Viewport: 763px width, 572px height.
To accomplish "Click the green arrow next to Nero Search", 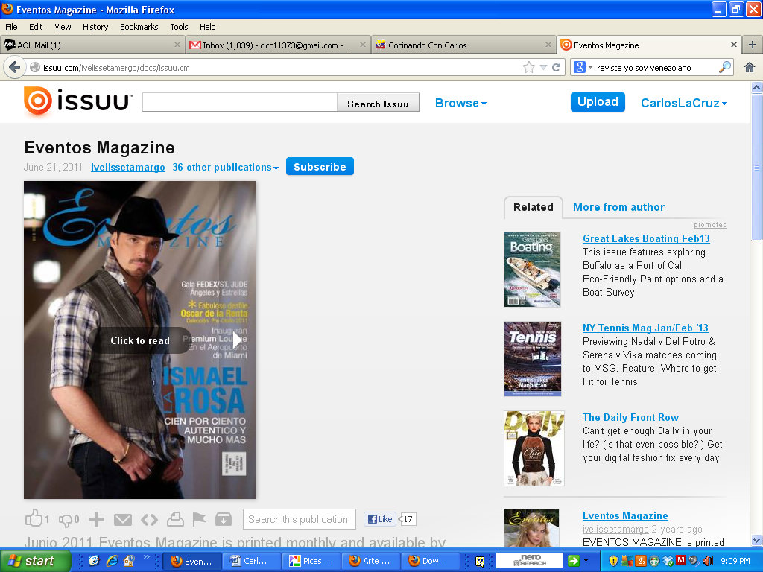I will 574,561.
